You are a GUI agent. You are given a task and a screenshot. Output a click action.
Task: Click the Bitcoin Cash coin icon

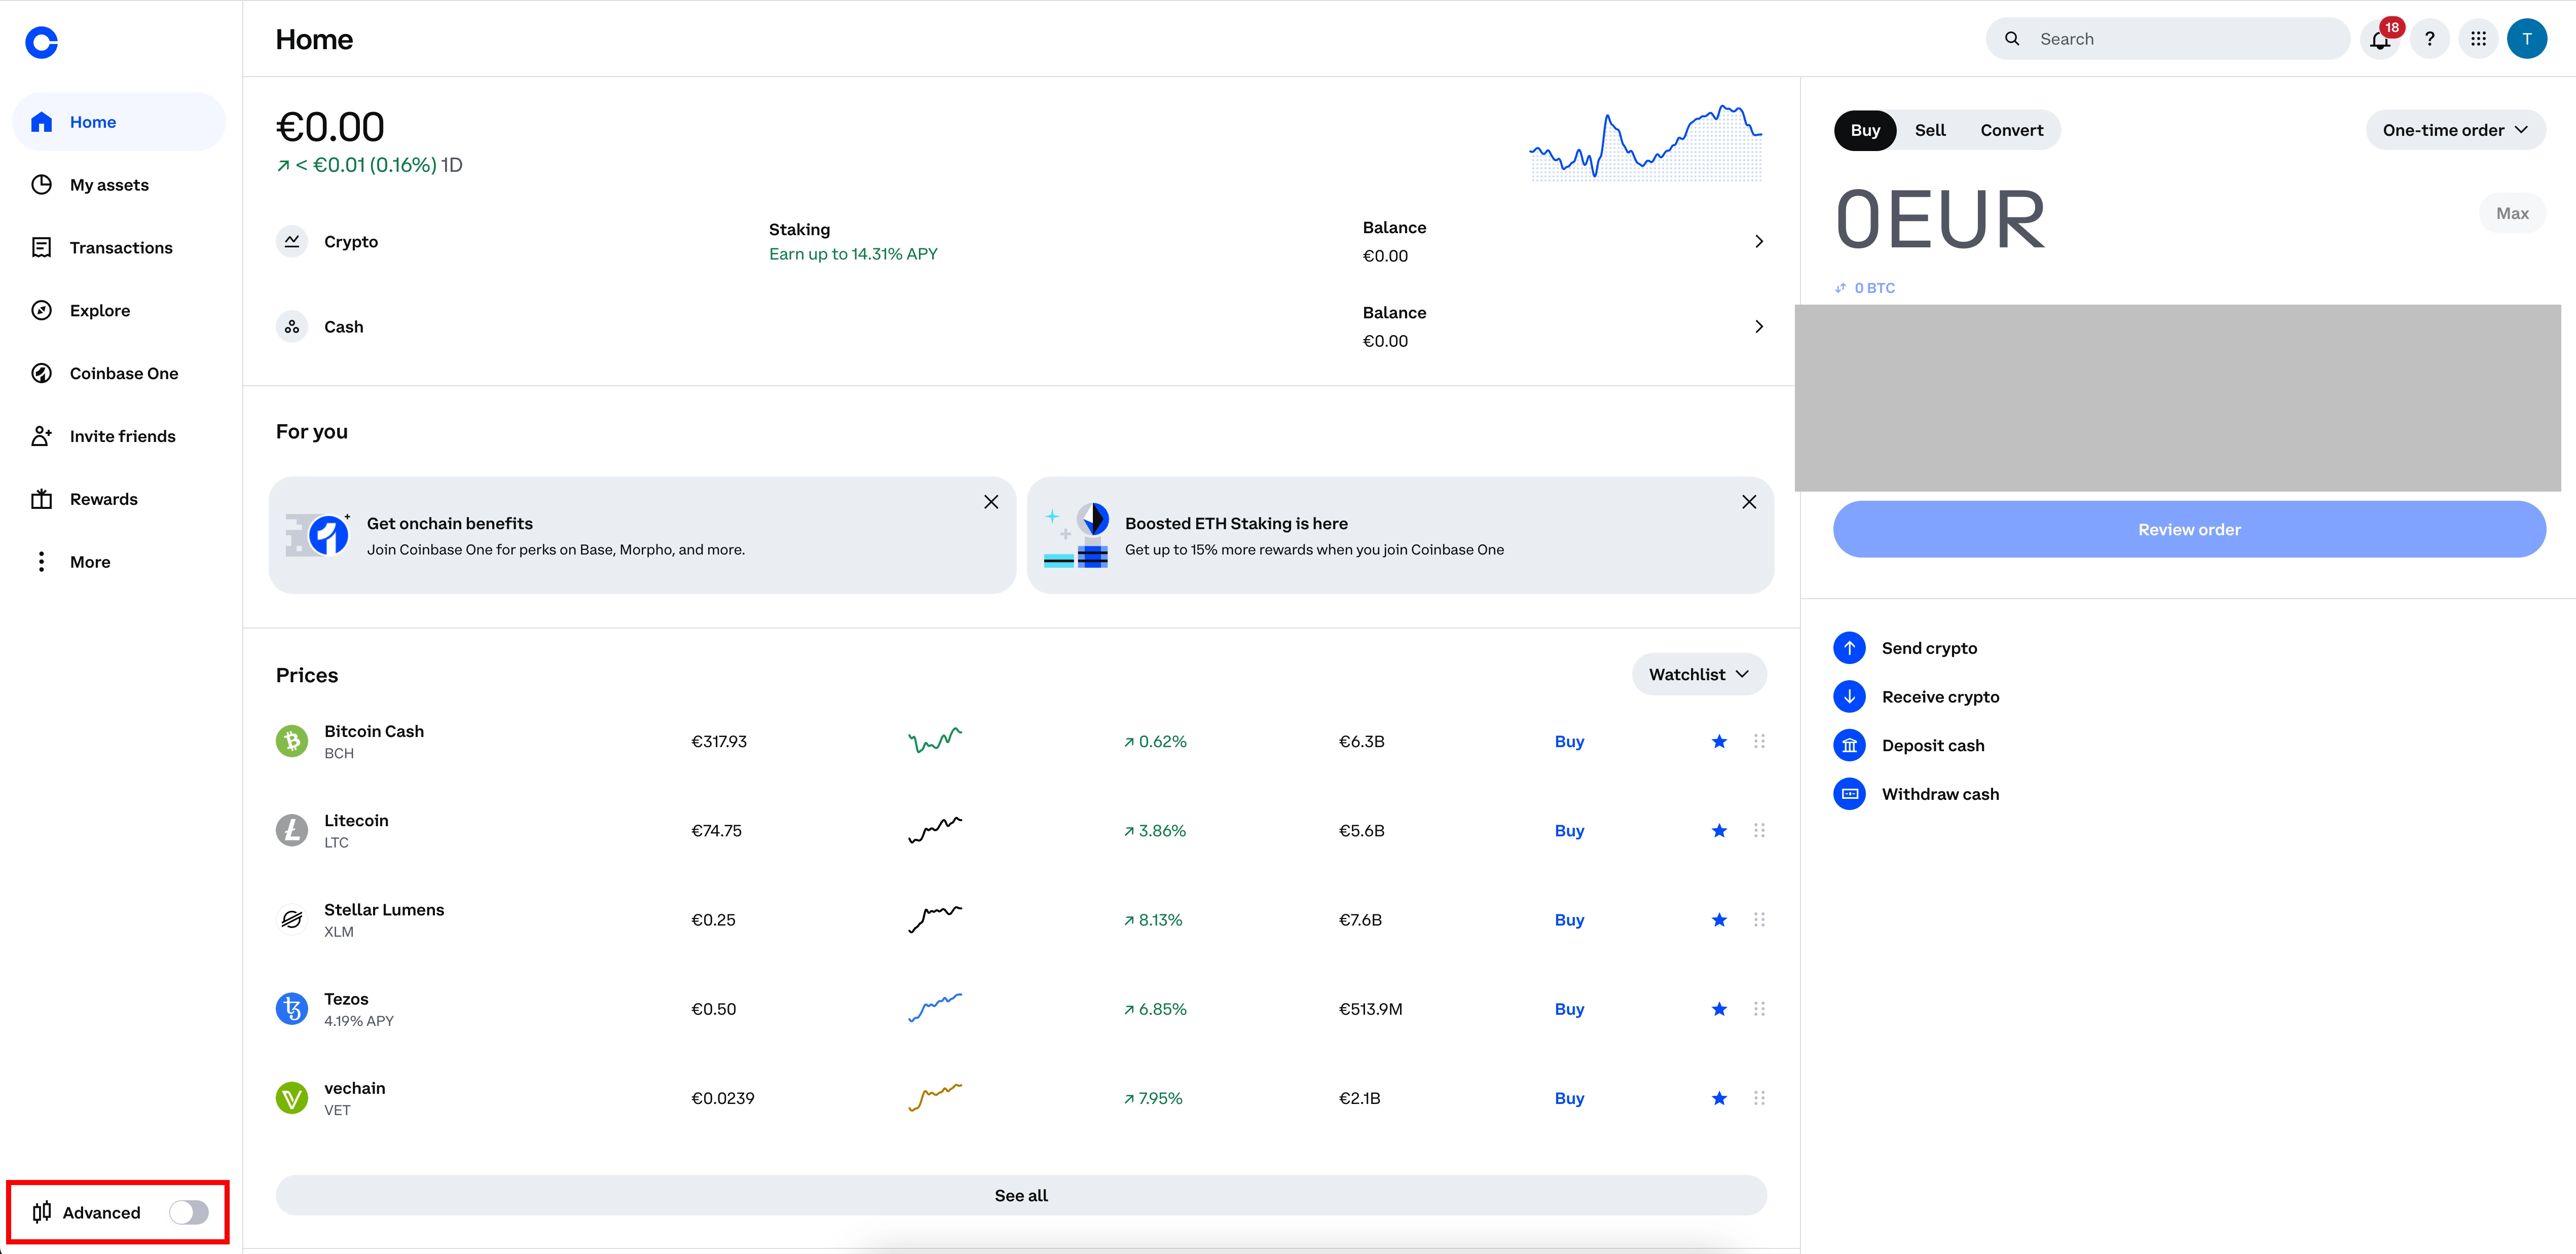pyautogui.click(x=292, y=741)
